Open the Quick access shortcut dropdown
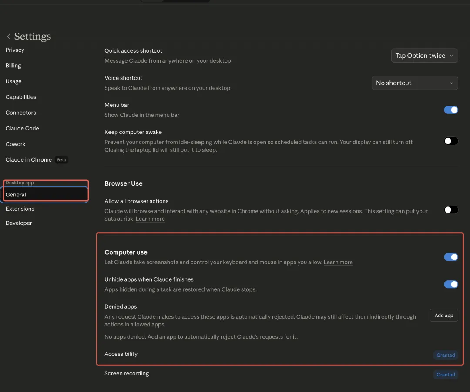 [x=424, y=56]
